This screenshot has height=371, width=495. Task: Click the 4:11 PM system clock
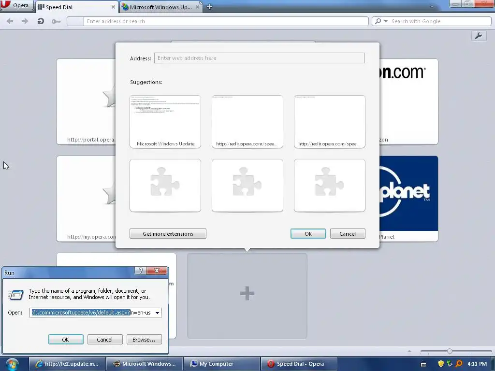point(477,364)
